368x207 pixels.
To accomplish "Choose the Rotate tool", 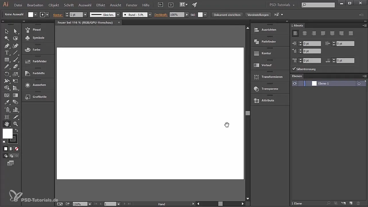I will click(x=7, y=74).
